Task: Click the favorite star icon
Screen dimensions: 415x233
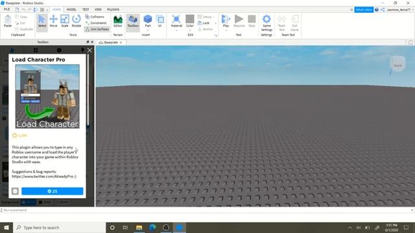Action: pyautogui.click(x=14, y=135)
